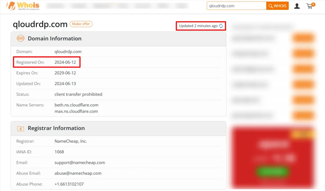Click the Registrar Information heading
The height and width of the screenshot is (191, 325).
(56, 128)
